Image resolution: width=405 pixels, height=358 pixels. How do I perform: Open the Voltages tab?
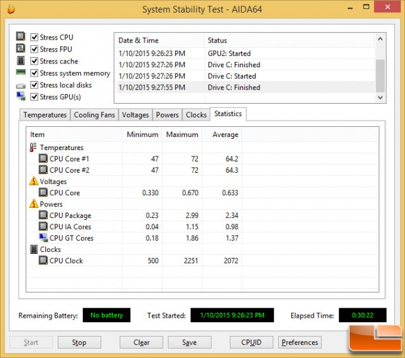pyautogui.click(x=136, y=115)
